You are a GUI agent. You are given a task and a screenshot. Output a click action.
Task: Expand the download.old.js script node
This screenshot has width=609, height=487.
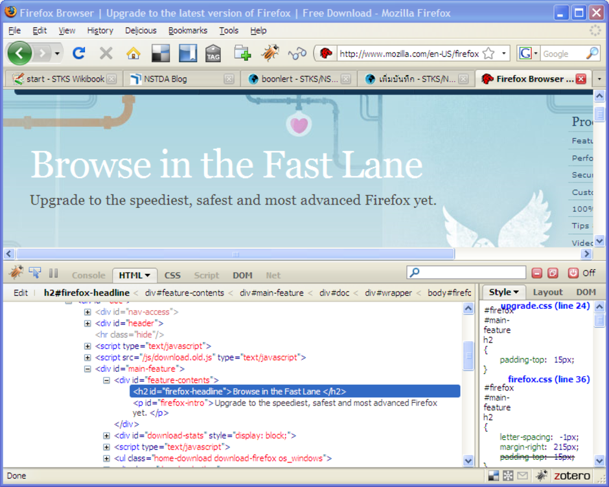[87, 357]
